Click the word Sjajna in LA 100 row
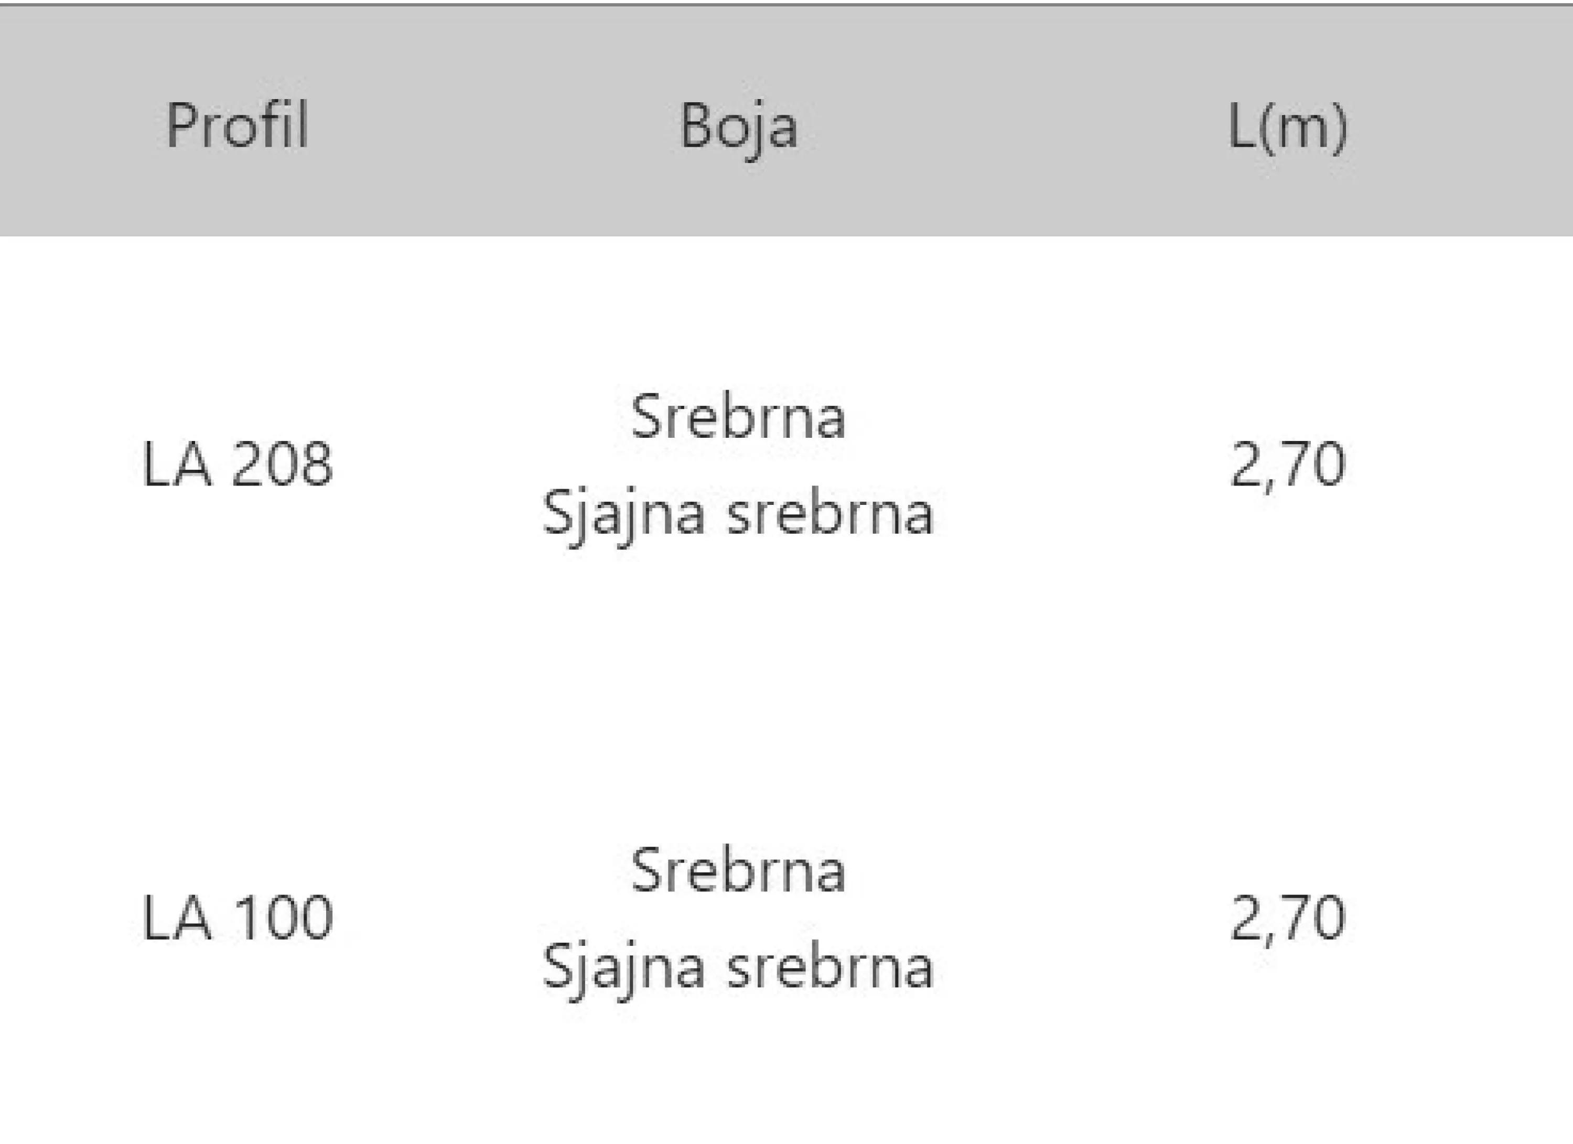The height and width of the screenshot is (1144, 1573). (x=623, y=968)
